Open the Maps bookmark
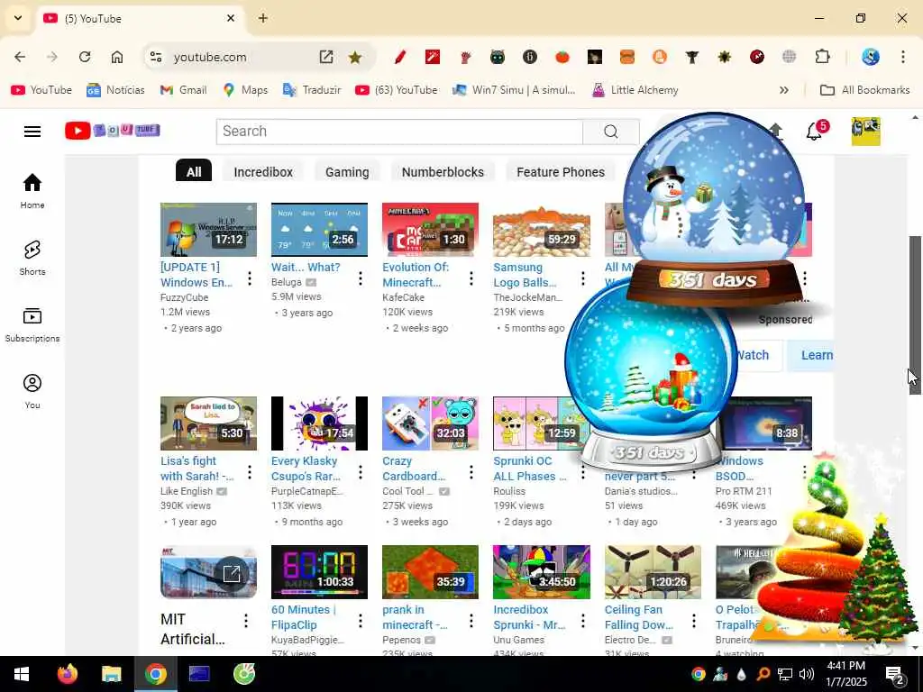Viewport: 923px width, 692px height. coord(245,90)
